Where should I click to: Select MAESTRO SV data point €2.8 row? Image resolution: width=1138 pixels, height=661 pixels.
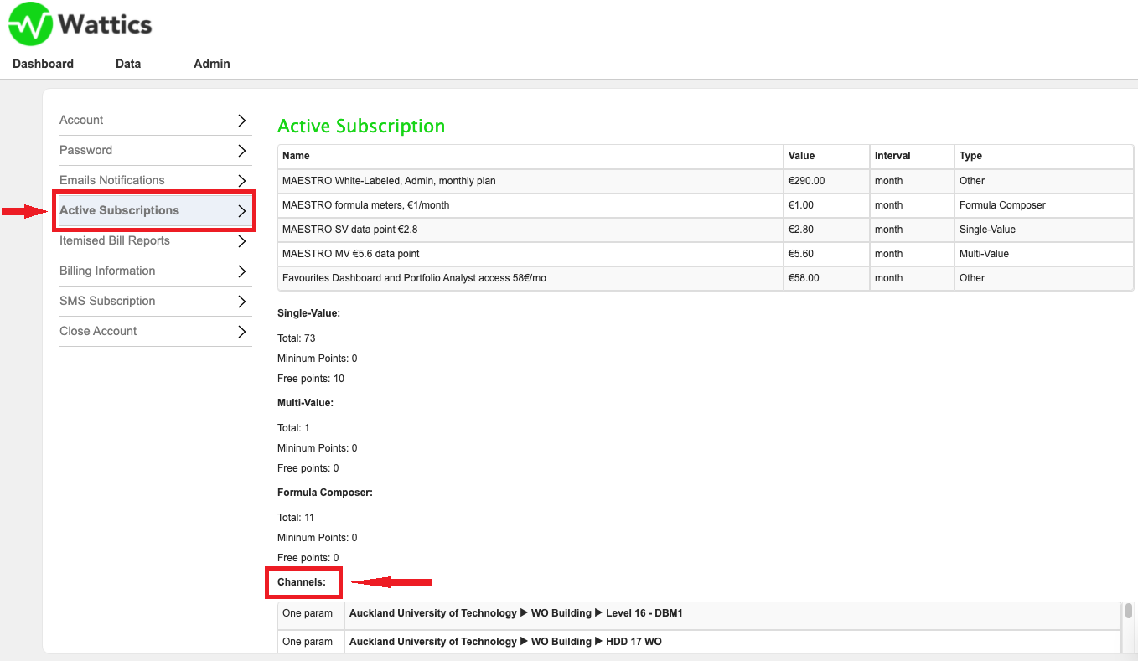(x=706, y=230)
